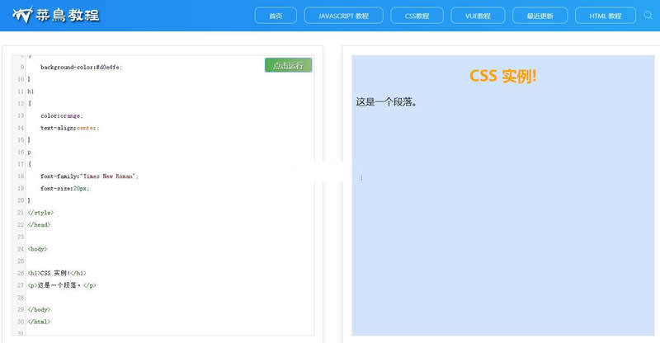
Task: Click the 菜鳥教程 site logo
Action: 56,15
